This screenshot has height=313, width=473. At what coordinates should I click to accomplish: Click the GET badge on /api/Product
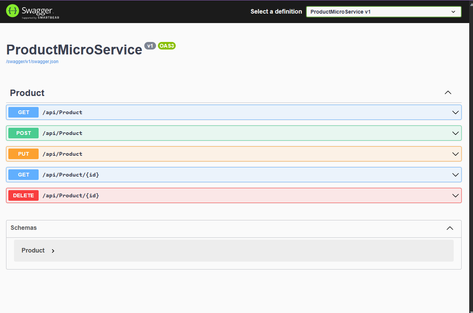[x=23, y=112]
